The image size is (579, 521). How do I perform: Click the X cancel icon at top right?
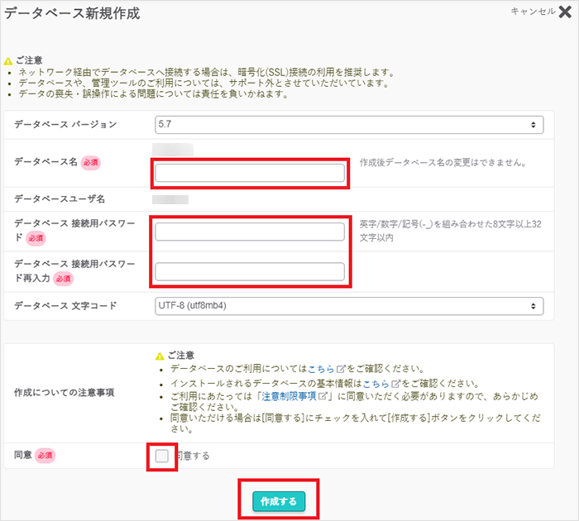pyautogui.click(x=565, y=12)
